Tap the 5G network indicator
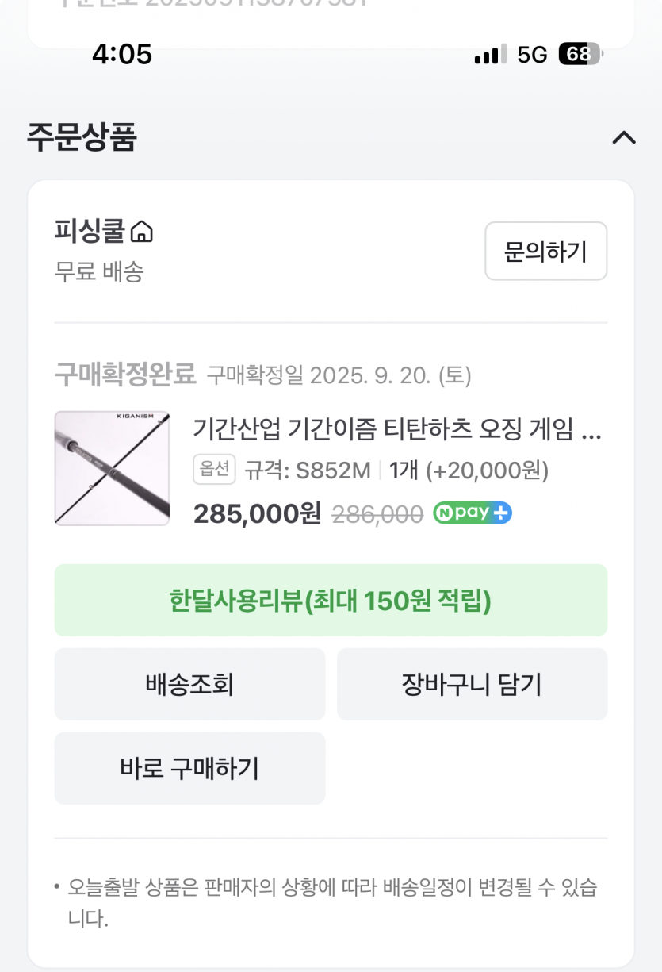The height and width of the screenshot is (972, 662). click(532, 54)
